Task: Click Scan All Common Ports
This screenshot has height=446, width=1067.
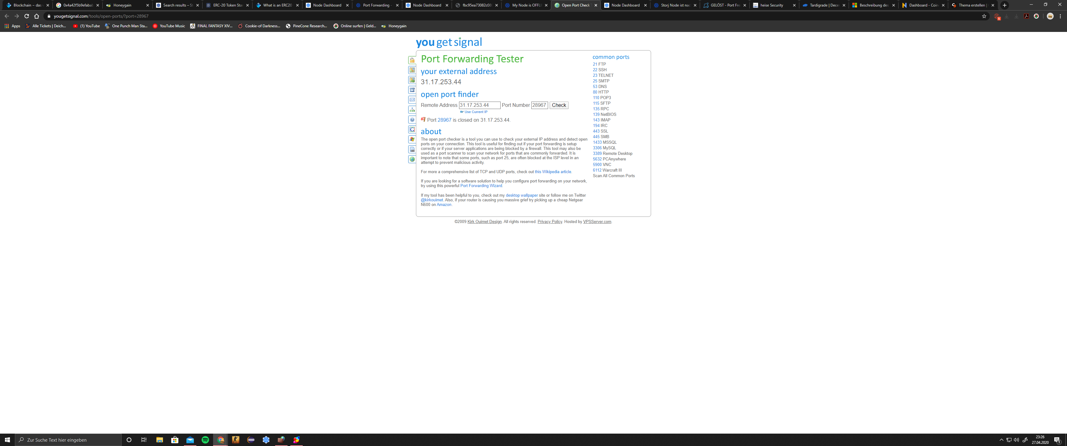Action: (x=614, y=176)
